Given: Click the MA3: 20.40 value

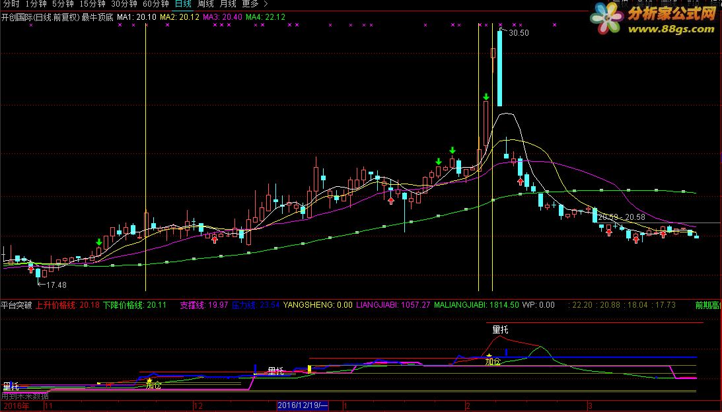Looking at the screenshot, I should [x=223, y=17].
